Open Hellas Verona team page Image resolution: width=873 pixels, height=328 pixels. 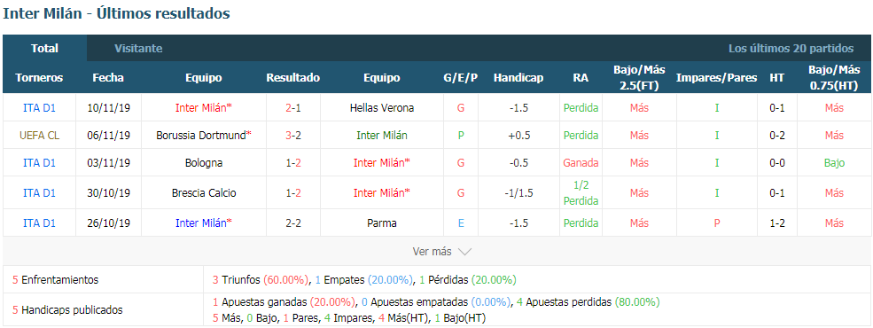click(382, 108)
